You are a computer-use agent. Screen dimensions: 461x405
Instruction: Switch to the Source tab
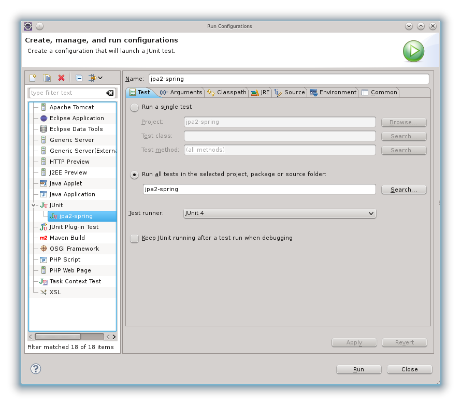pos(290,93)
